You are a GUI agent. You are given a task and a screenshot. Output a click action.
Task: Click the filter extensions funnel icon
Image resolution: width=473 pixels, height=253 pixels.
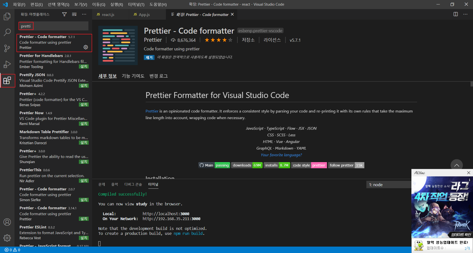(64, 14)
